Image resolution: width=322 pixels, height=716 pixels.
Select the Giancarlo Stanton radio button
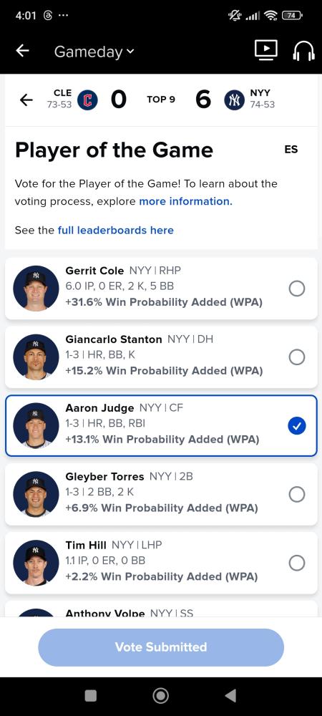coord(297,357)
